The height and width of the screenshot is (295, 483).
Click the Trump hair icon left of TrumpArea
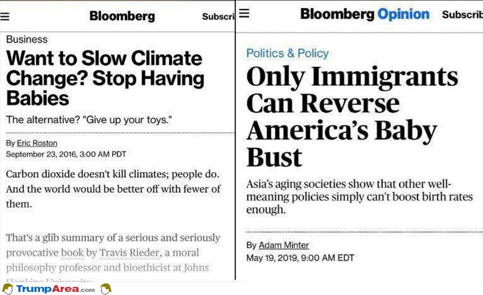coord(8,289)
